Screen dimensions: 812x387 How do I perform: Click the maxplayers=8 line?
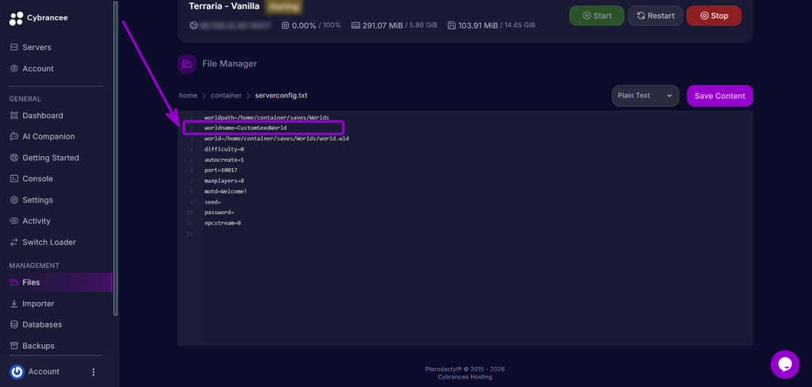tap(224, 181)
